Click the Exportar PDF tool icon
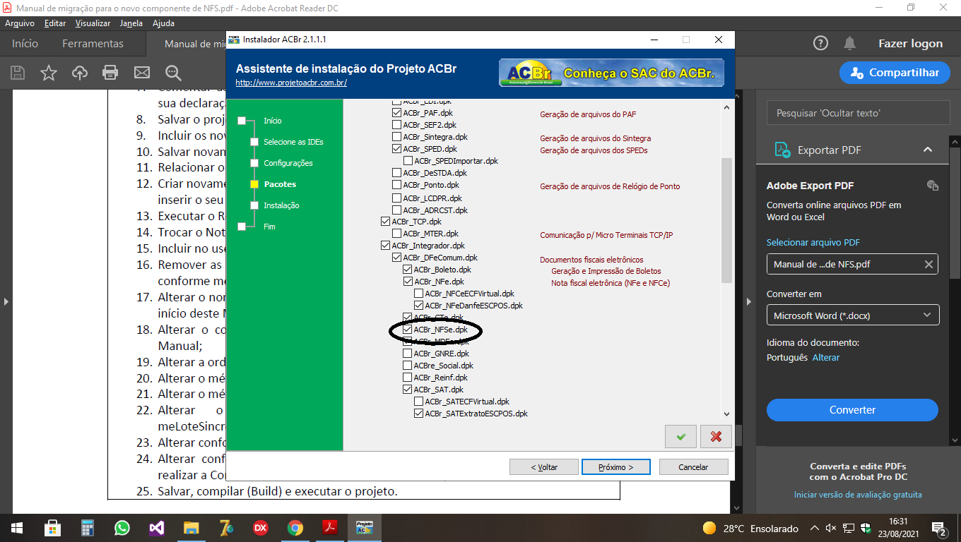Viewport: 961px width, 542px height. coord(782,150)
